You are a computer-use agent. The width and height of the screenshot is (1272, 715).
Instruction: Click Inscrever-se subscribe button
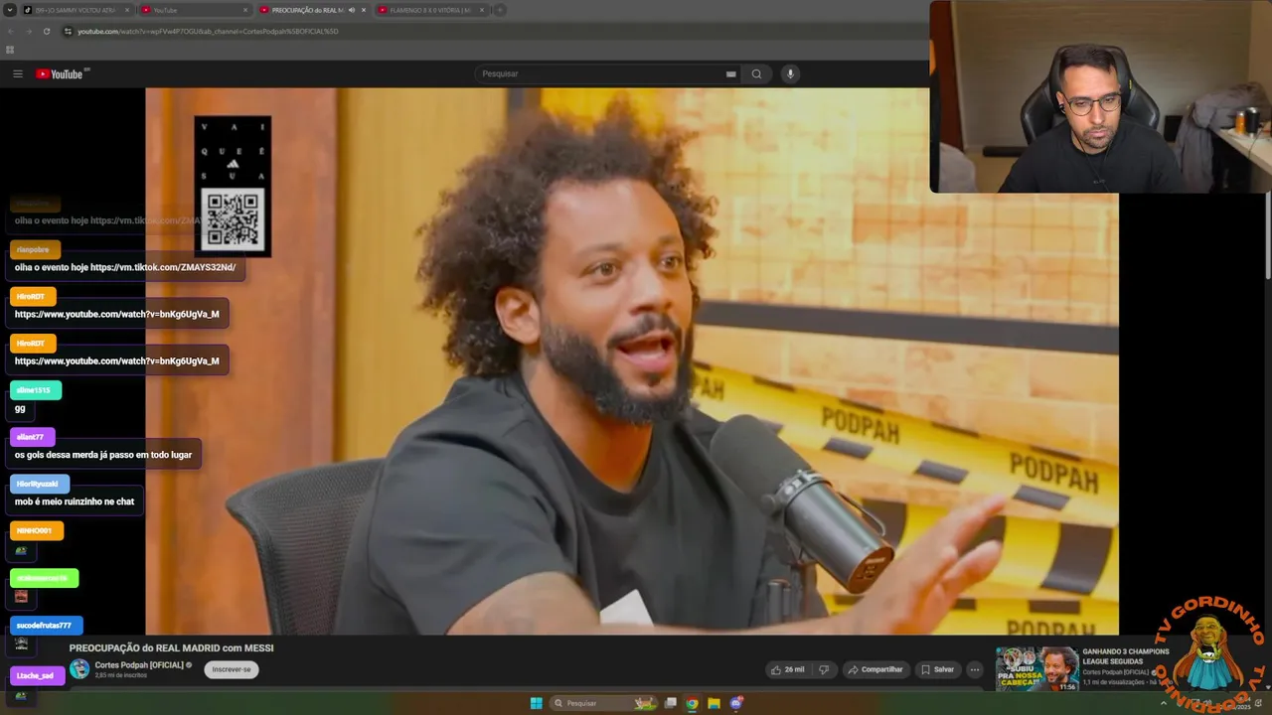(232, 669)
